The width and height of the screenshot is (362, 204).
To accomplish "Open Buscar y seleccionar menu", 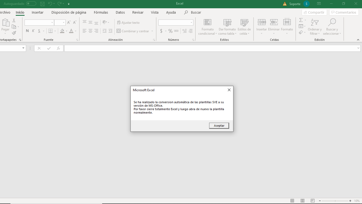I will click(332, 27).
